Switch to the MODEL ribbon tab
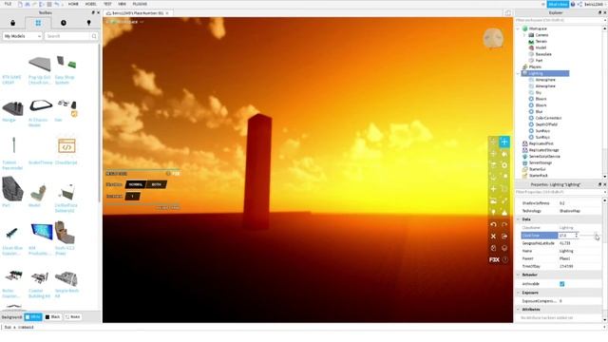 click(x=91, y=4)
